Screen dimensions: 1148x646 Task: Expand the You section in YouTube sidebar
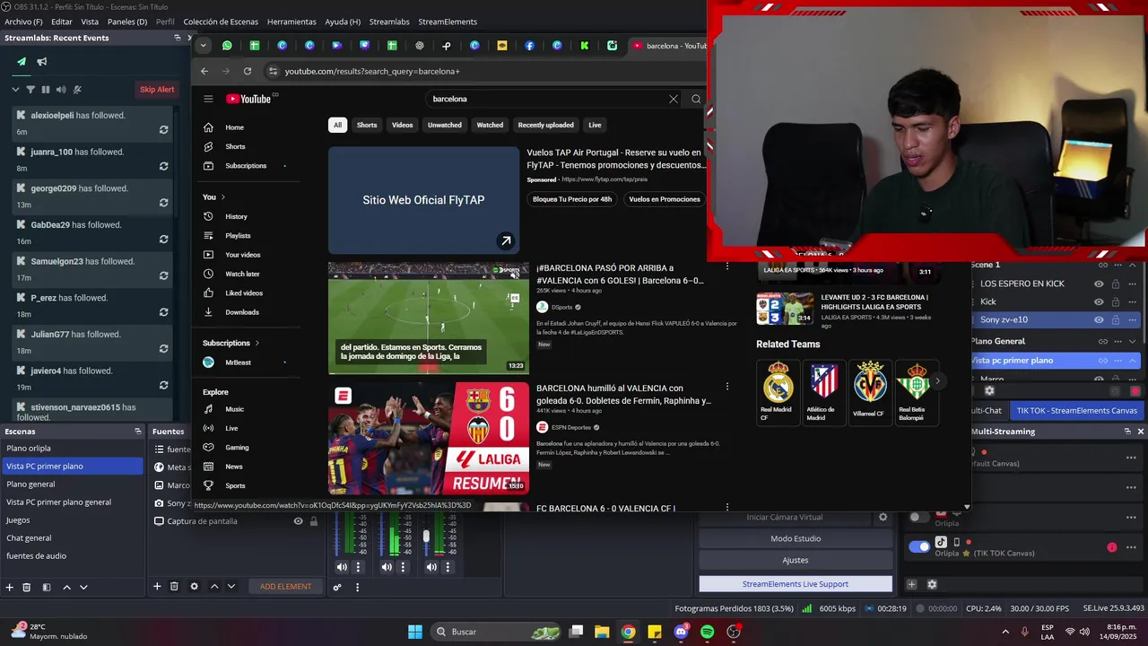click(223, 197)
